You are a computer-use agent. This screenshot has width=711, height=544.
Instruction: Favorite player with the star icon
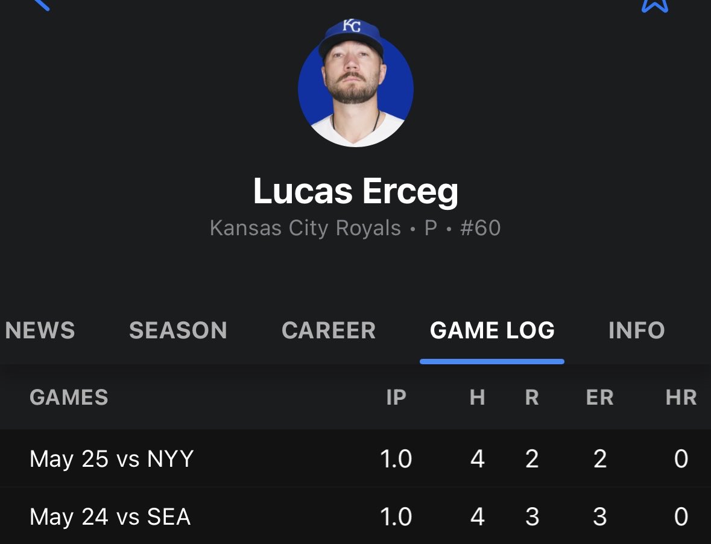pos(655,5)
